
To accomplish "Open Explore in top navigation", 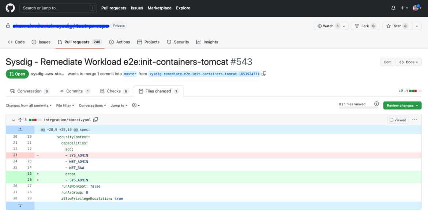I will pos(183,8).
